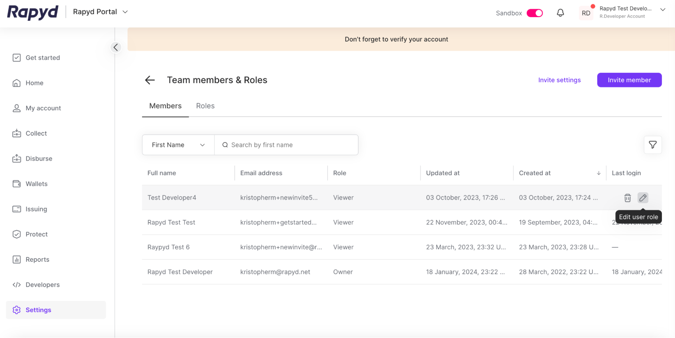The height and width of the screenshot is (338, 675).
Task: Open the filter funnel icon
Action: pos(652,145)
